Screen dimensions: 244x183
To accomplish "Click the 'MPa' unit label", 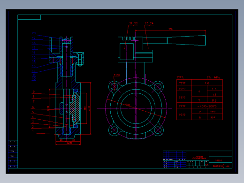I will [x=217, y=77].
